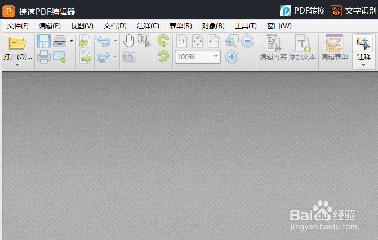Click 编辑内容 edit content tool
Viewport: 378px width, 240px height.
coord(273,47)
